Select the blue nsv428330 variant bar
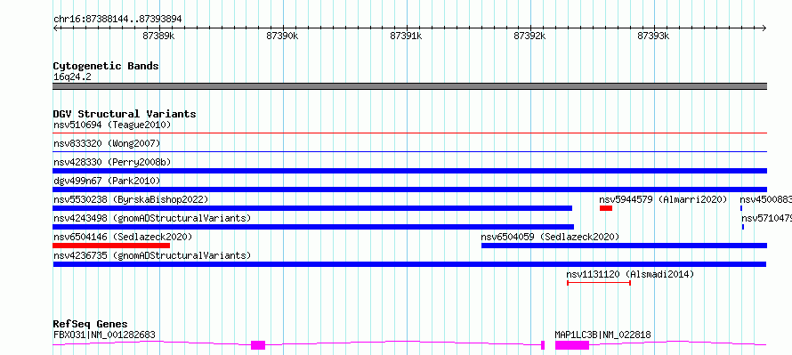The image size is (792, 355). pos(409,171)
